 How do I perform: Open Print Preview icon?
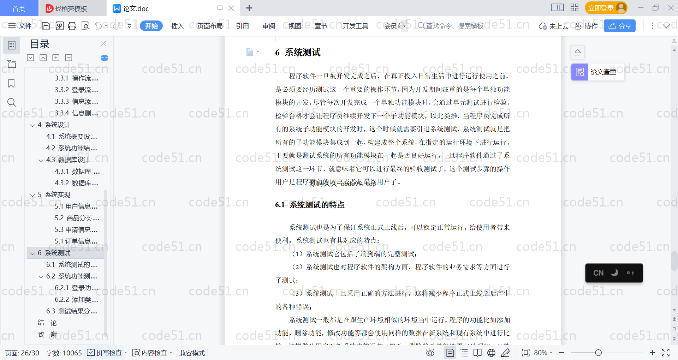(x=85, y=26)
